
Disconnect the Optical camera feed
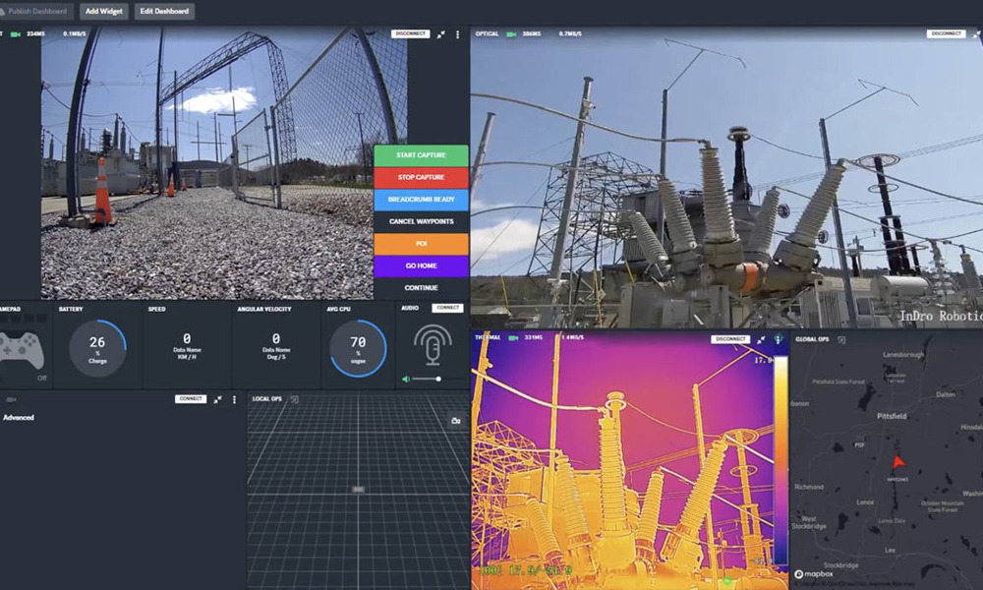point(946,34)
